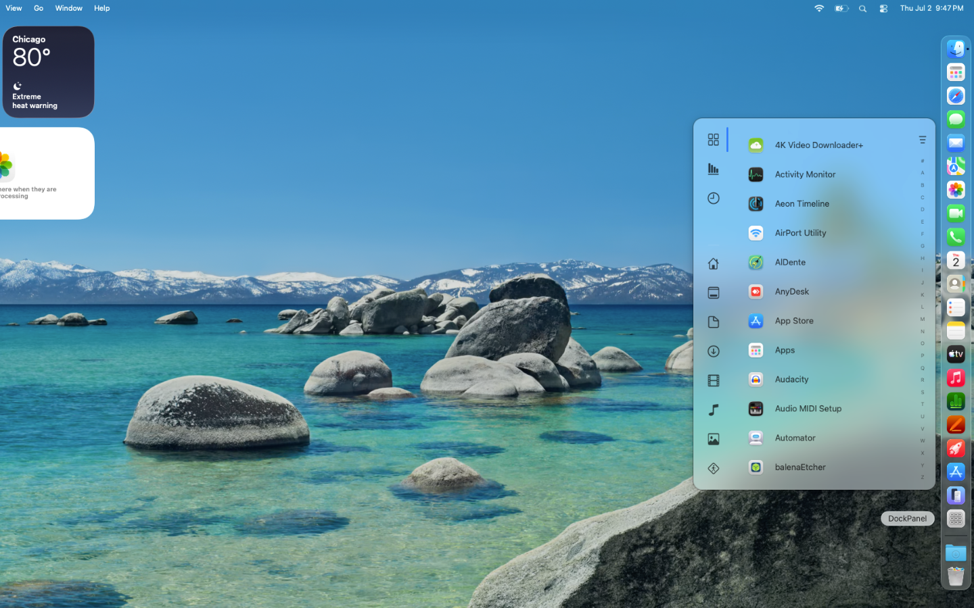Go to the Home folder icon in DockPanel

coord(713,263)
